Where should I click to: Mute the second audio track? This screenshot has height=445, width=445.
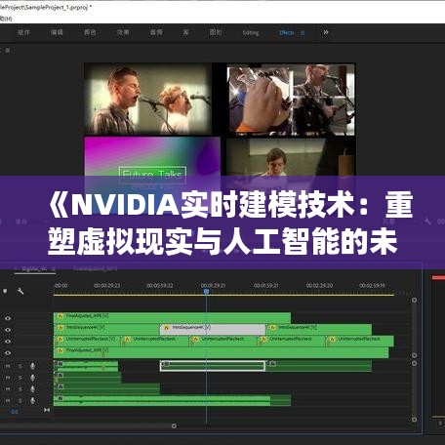coord(8,378)
